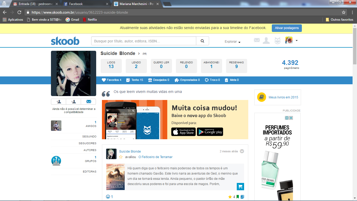Open the Editoras list
Screen dimensions: 357x201
(90, 172)
